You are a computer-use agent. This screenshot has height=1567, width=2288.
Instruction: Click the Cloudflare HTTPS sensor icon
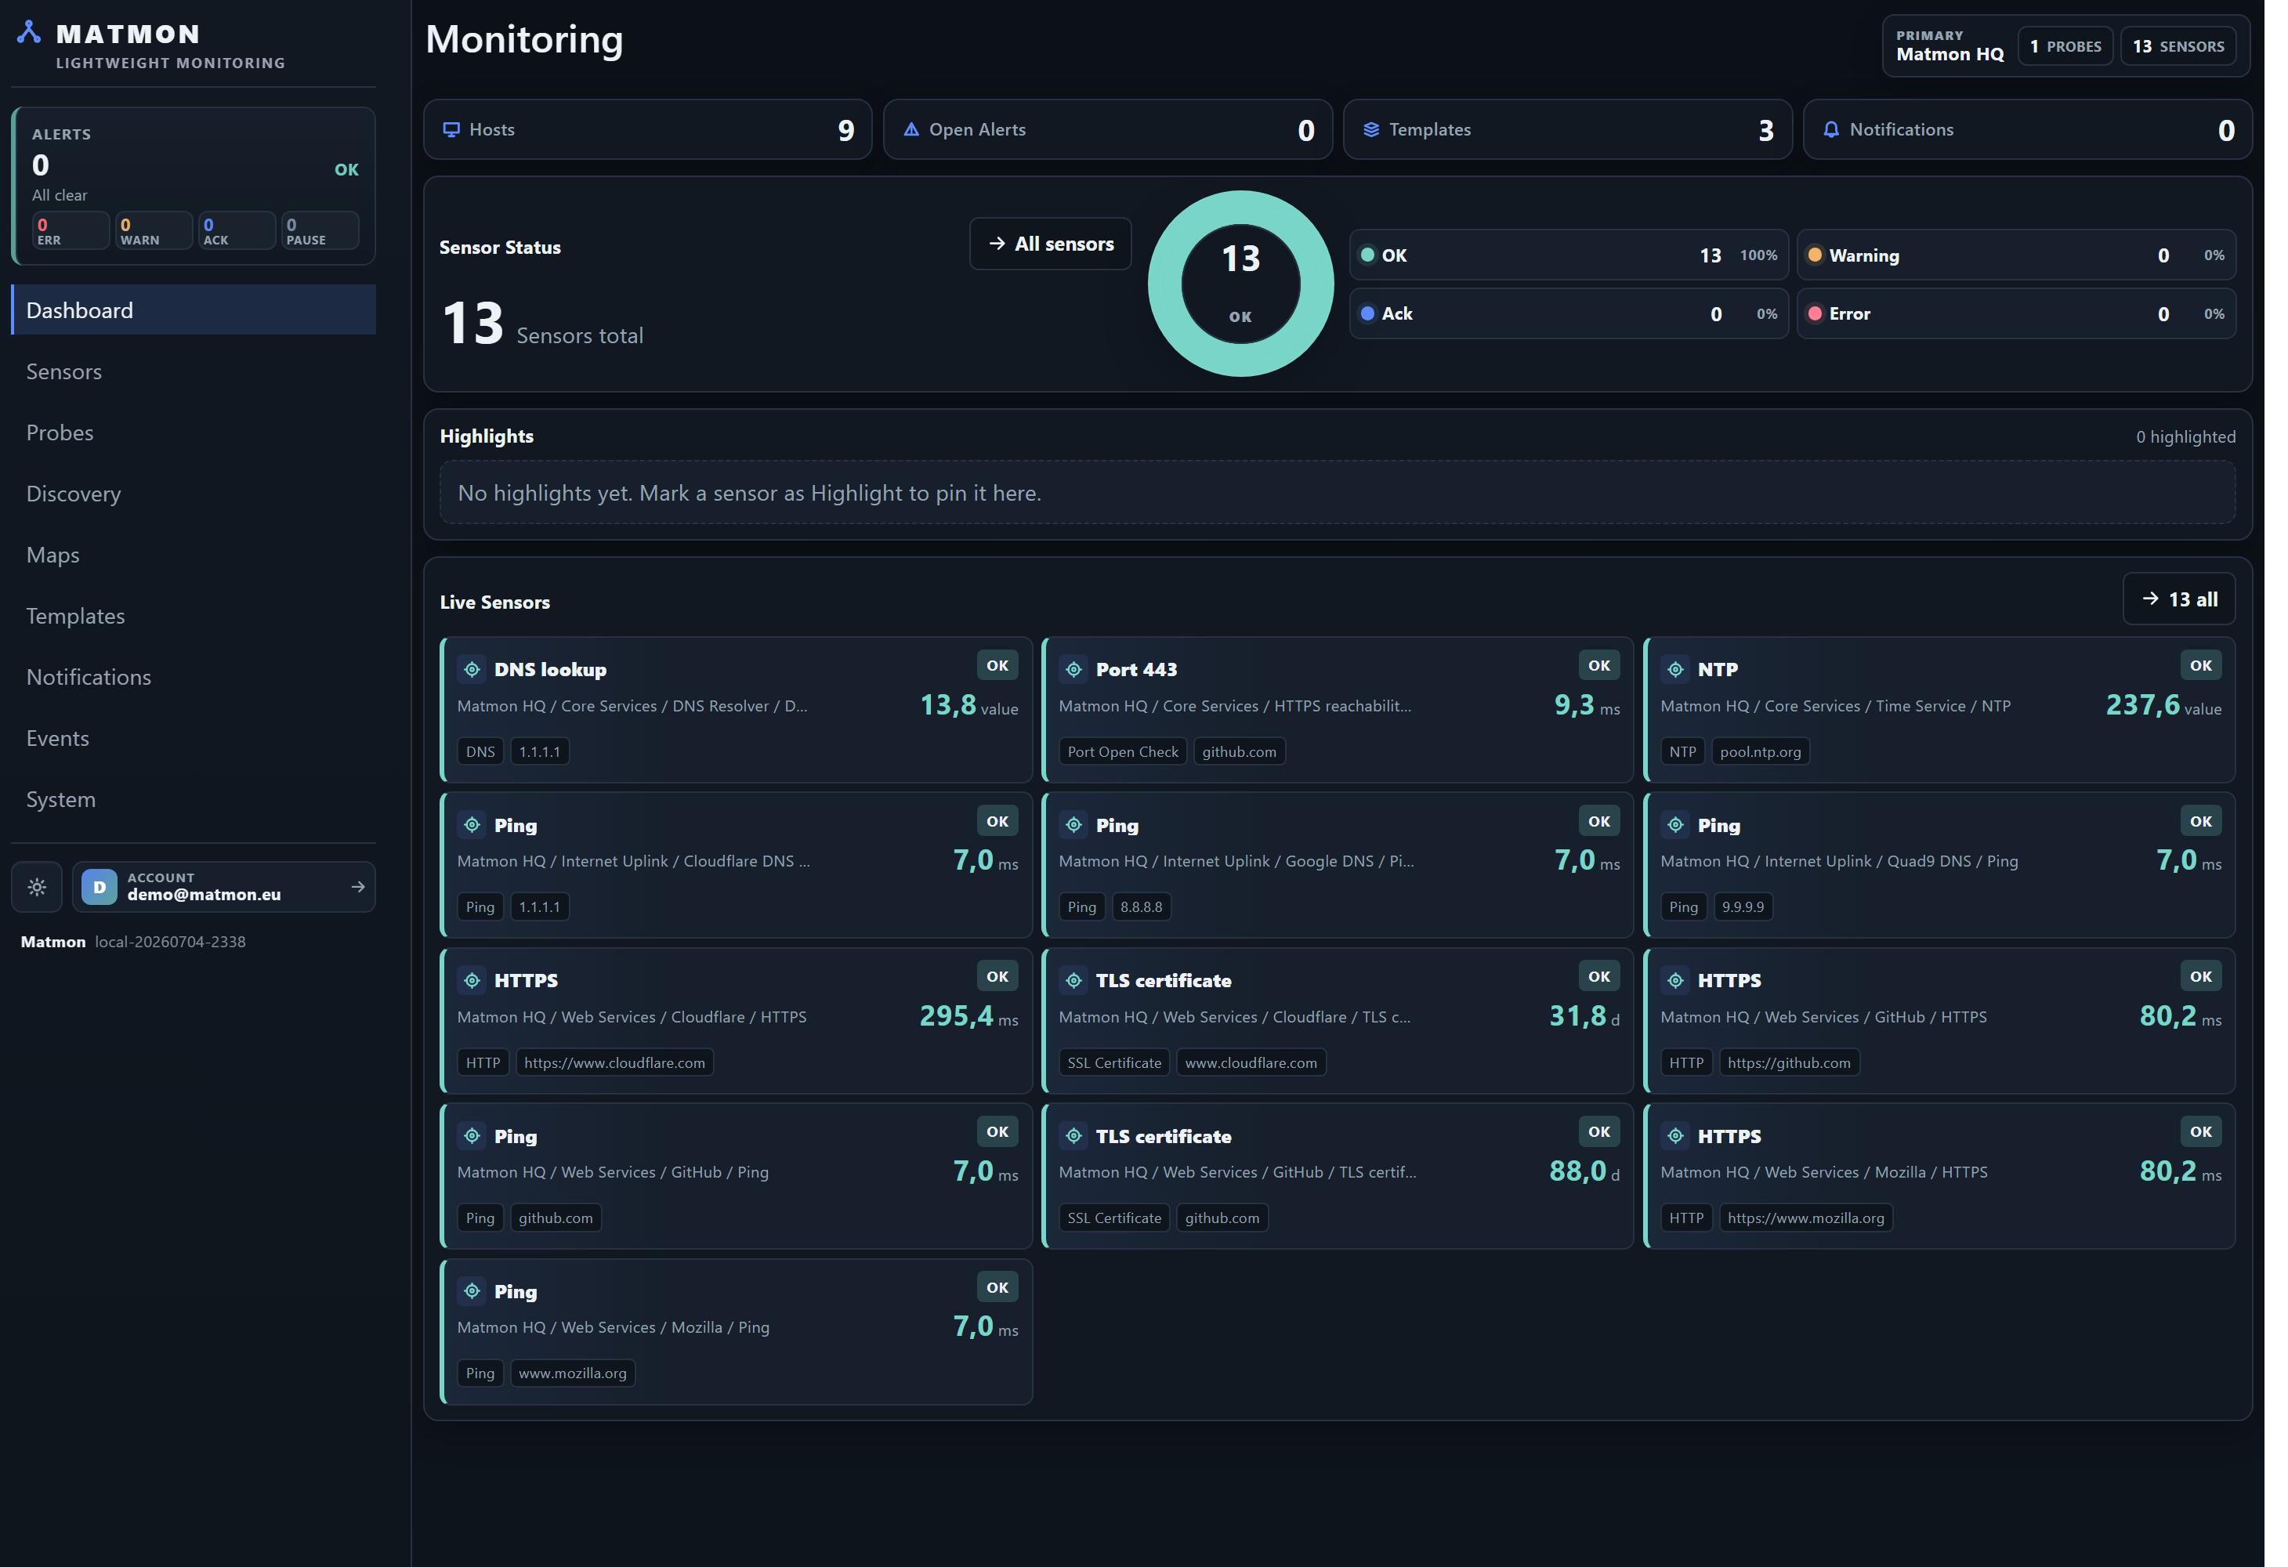pos(472,980)
